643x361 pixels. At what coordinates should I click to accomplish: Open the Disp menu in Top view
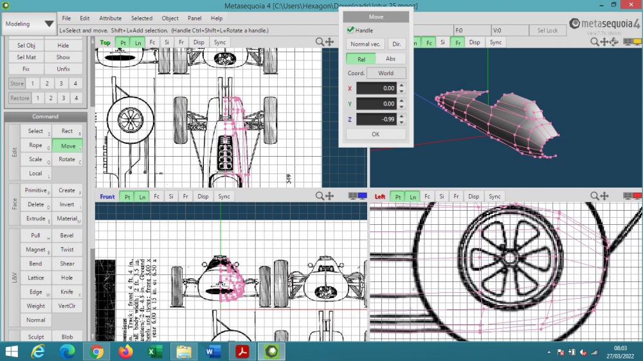(199, 42)
